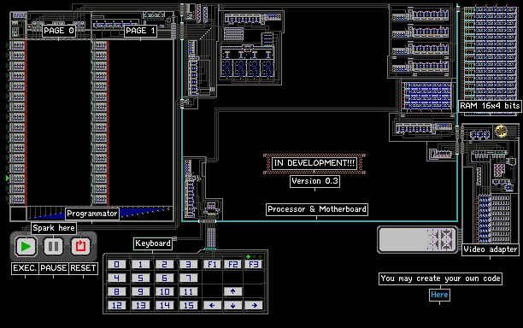Select the PAGE 1 label
The height and width of the screenshot is (328, 523).
140,31
